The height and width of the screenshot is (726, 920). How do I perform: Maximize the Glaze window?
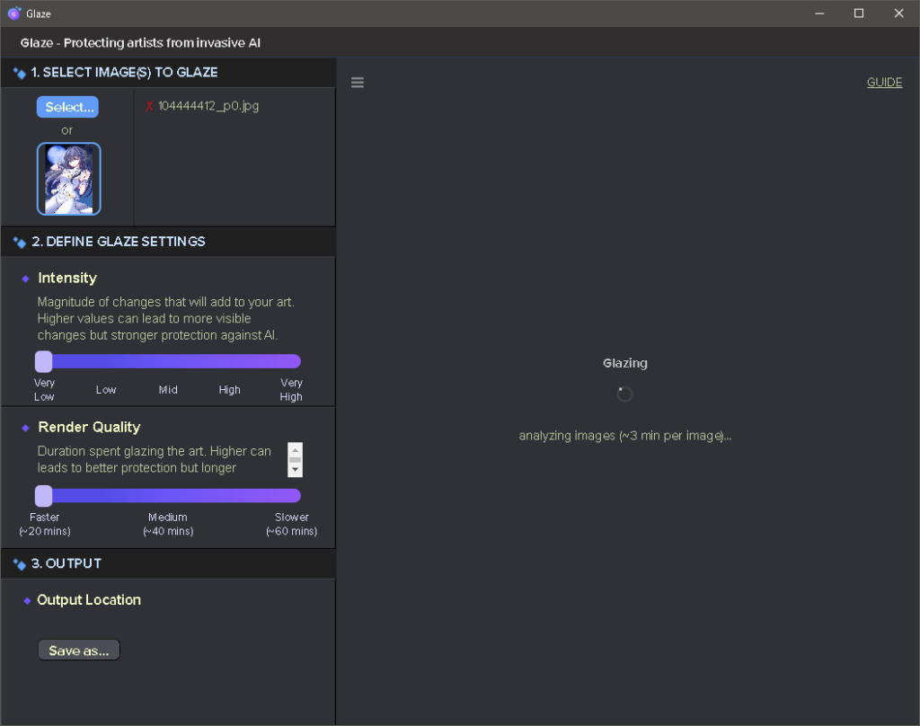859,13
